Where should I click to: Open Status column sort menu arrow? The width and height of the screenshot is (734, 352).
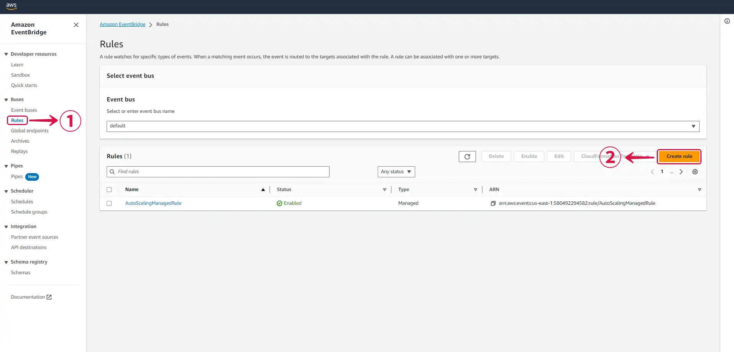[x=385, y=190]
